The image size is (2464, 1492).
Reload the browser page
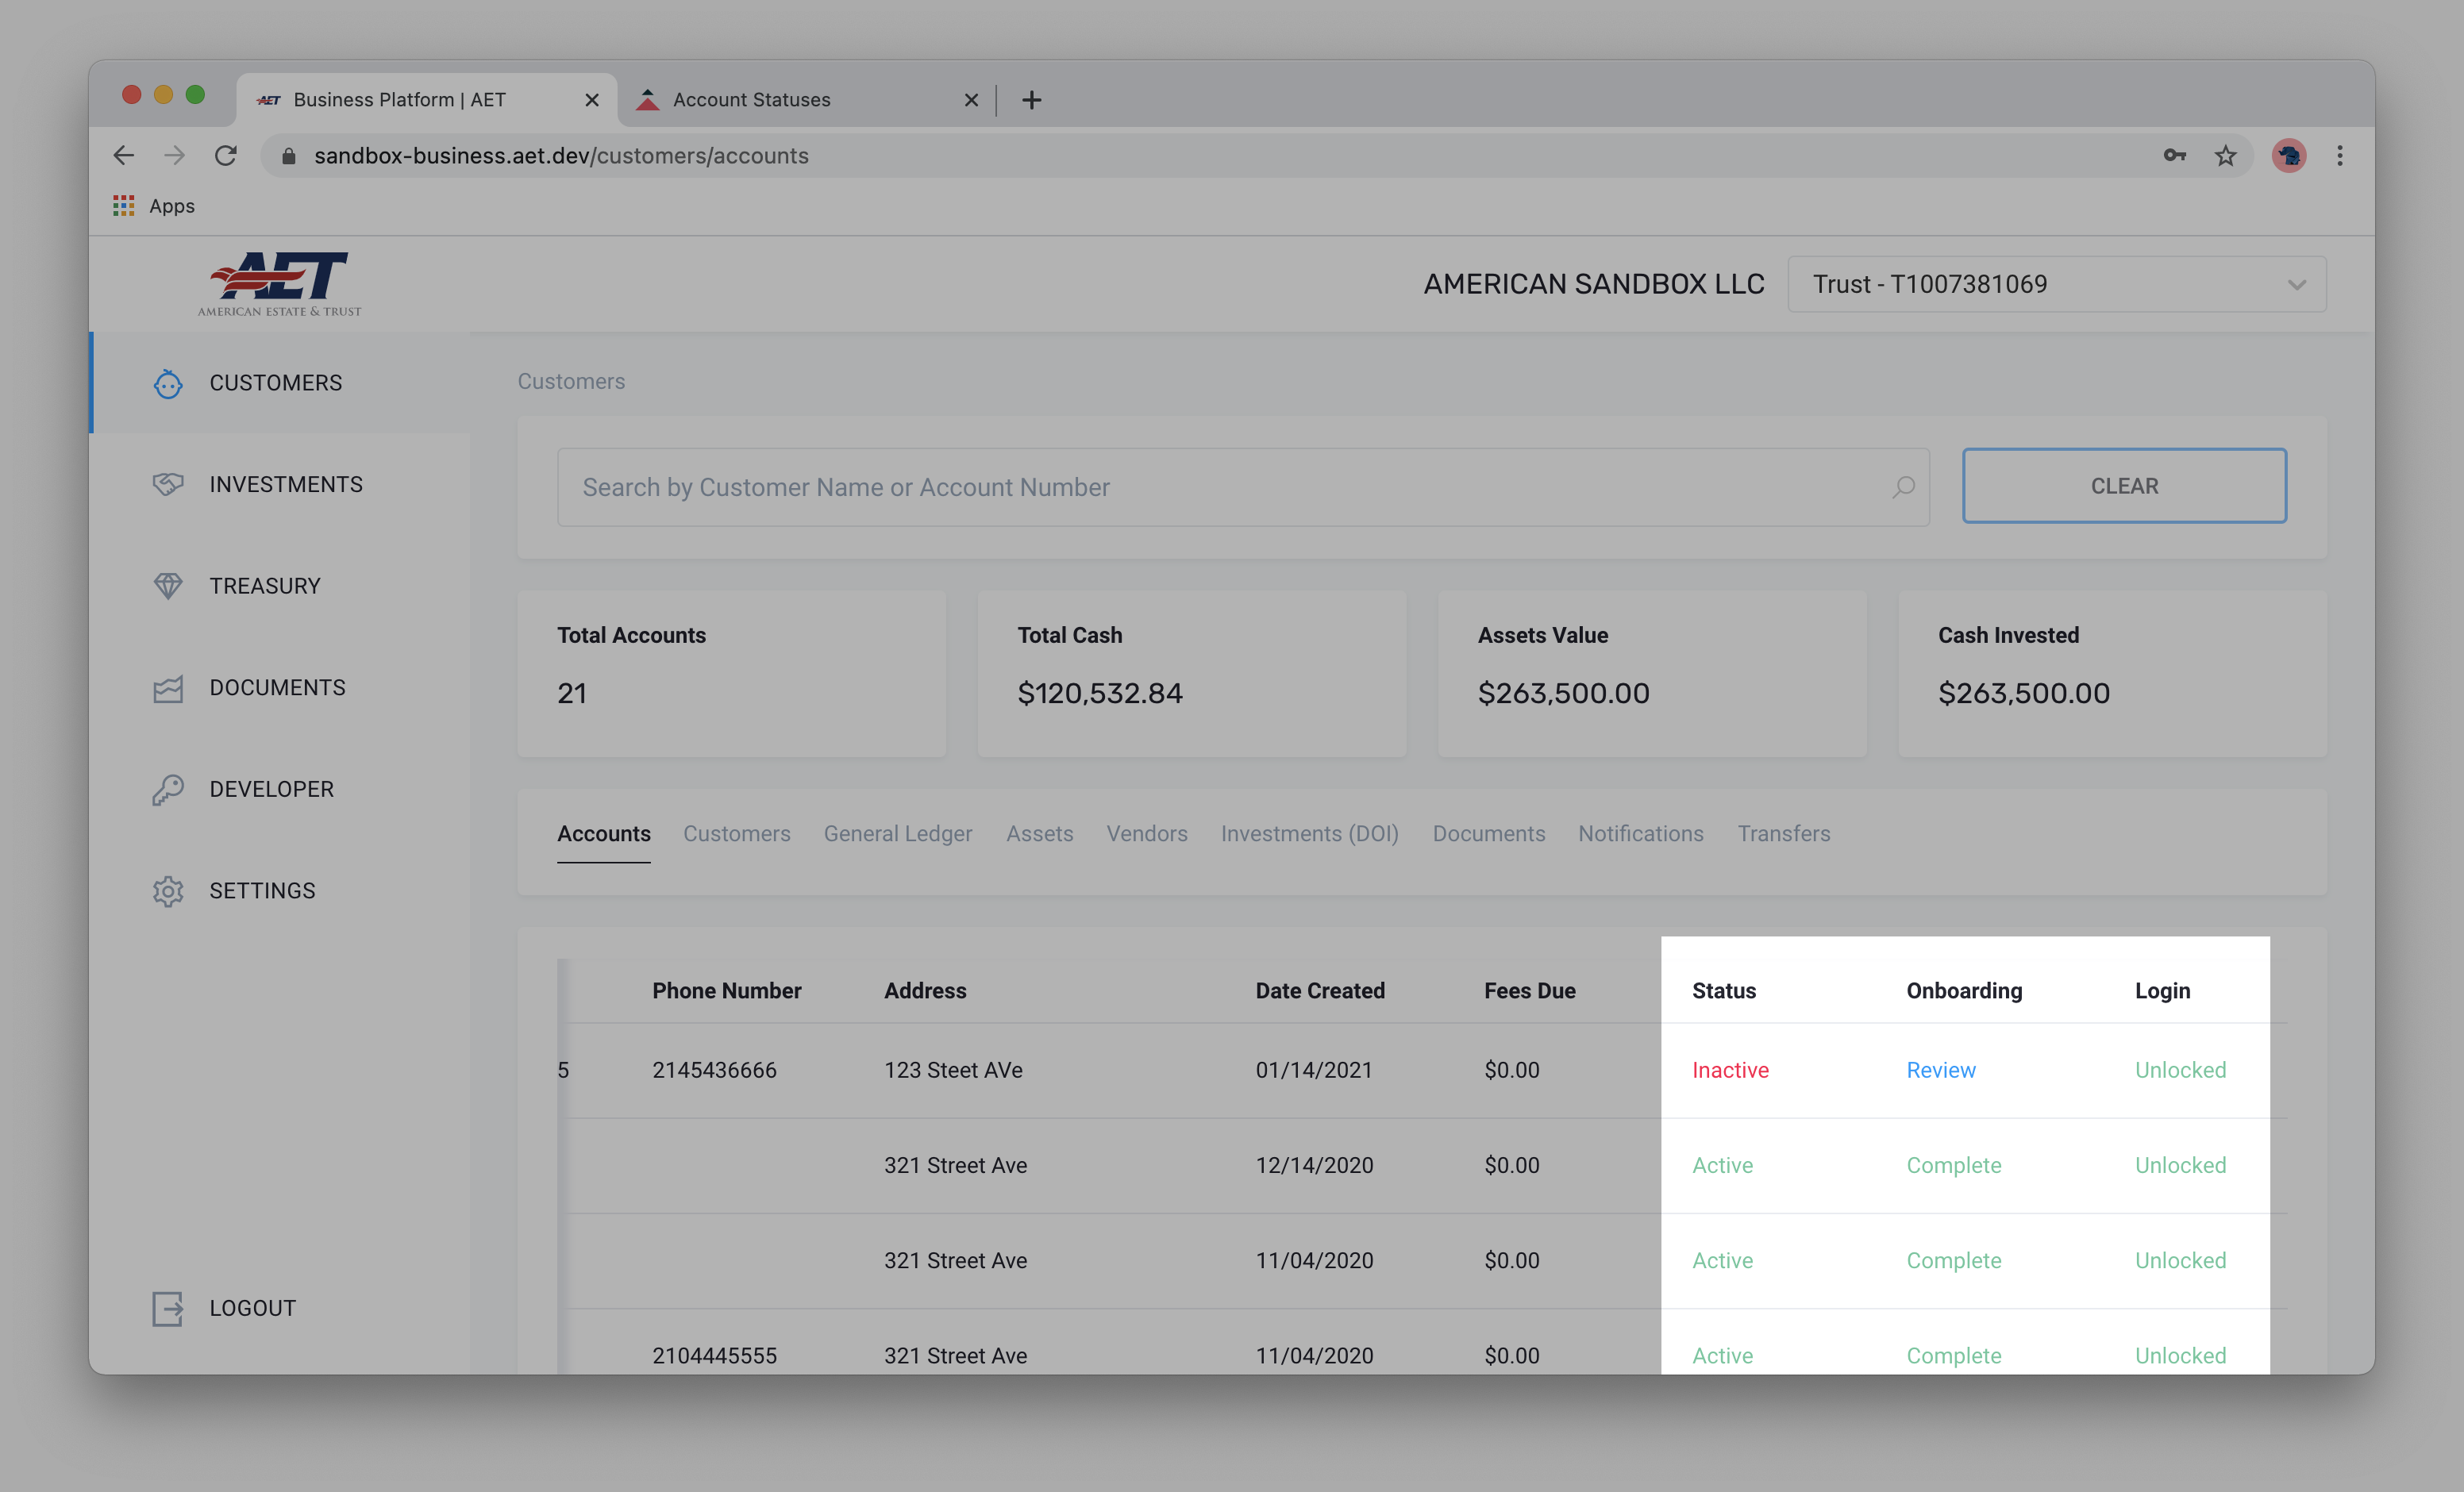226,156
